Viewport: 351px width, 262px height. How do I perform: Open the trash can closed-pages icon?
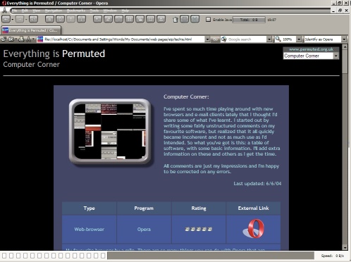click(175, 20)
